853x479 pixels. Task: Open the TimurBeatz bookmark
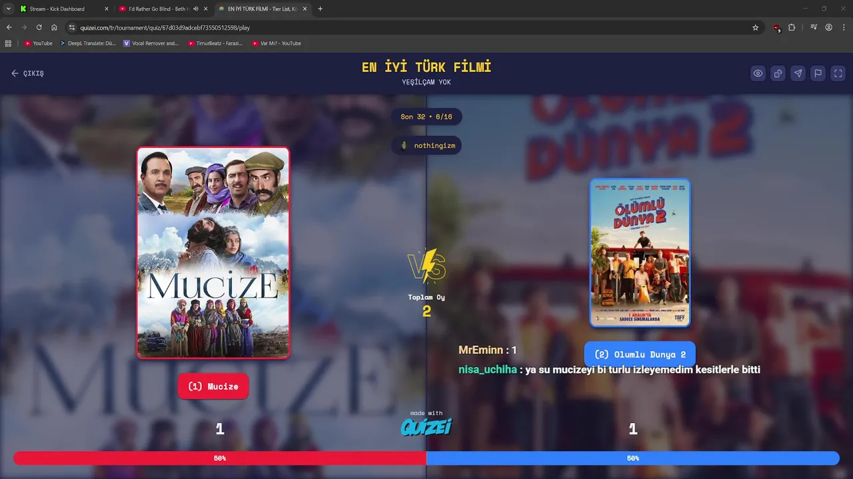(215, 43)
